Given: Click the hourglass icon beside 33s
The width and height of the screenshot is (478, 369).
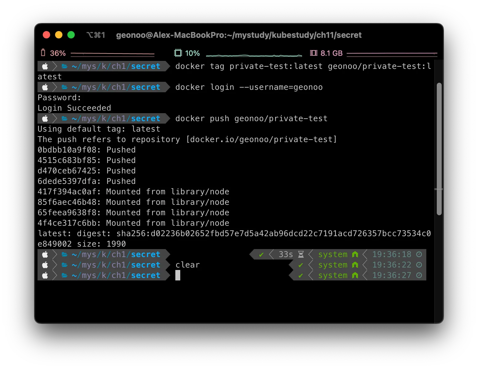Looking at the screenshot, I should 301,254.
